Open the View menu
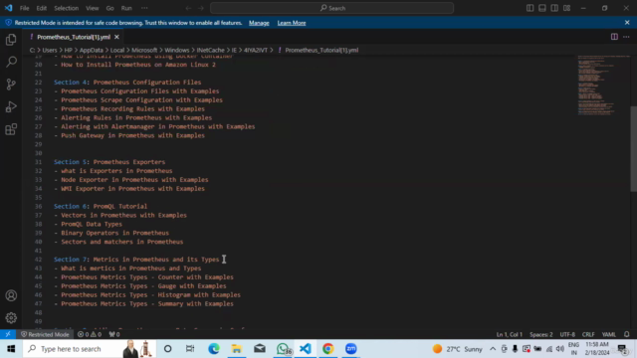Screen dimensions: 637x358 tap(93, 8)
